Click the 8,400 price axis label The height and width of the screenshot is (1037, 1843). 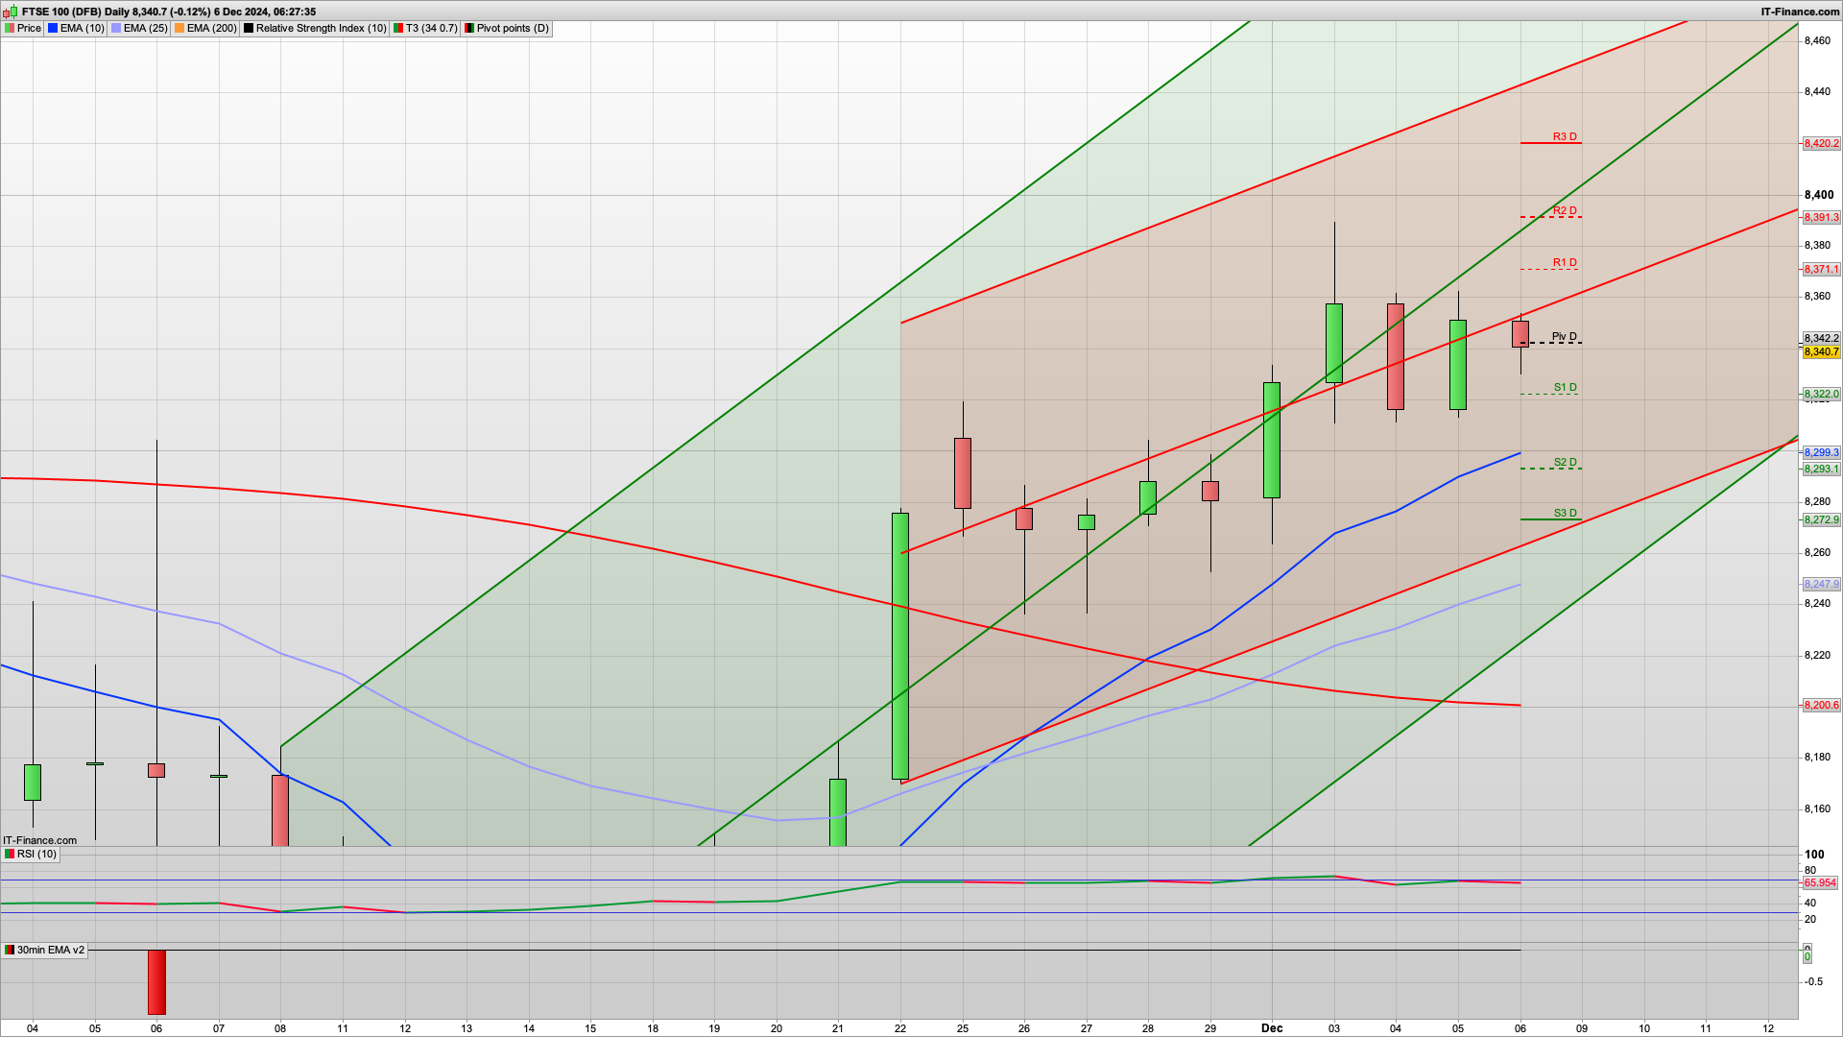click(1819, 195)
